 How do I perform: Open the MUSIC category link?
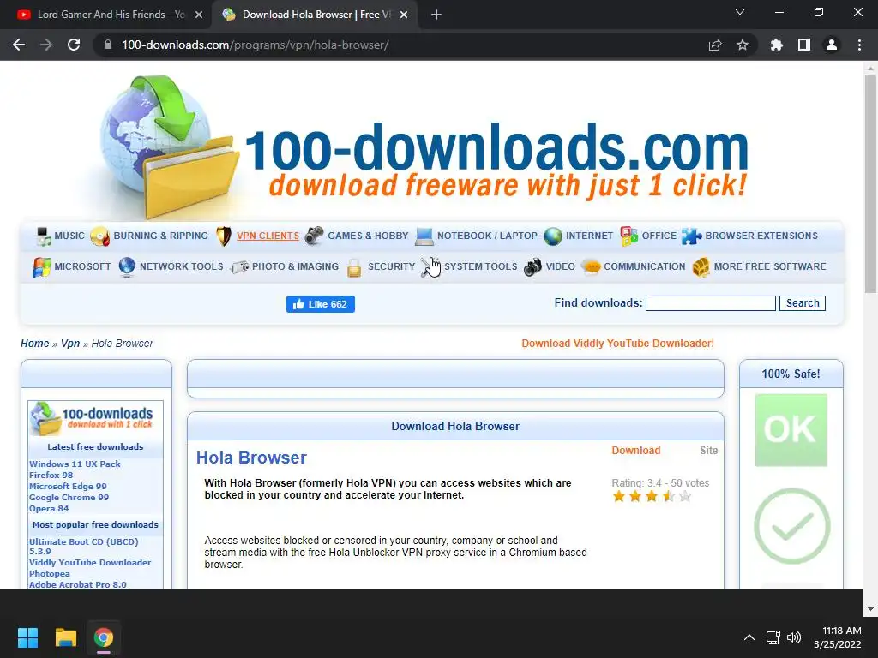tap(69, 236)
